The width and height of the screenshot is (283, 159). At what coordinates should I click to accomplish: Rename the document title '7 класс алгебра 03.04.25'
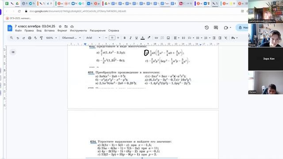click(35, 26)
